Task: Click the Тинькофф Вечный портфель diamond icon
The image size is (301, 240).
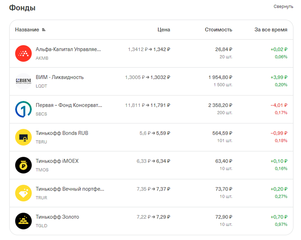Action: (x=23, y=193)
